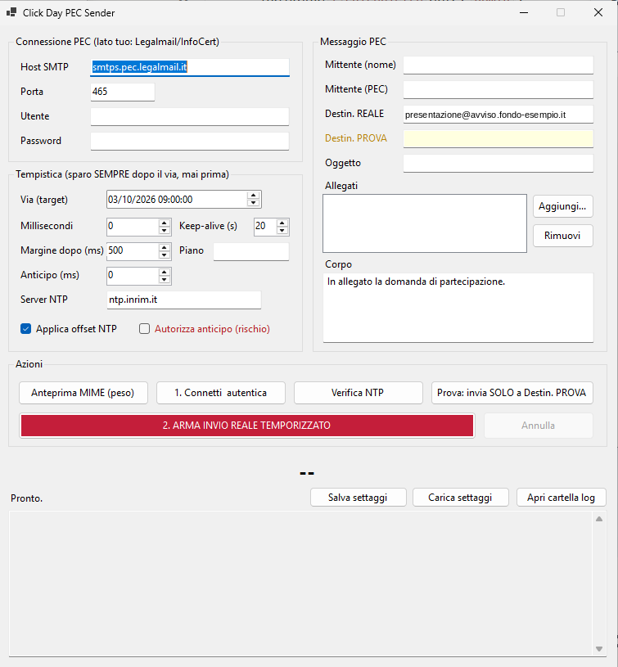
Task: Increase Via (target) date with up arrow
Action: (254, 196)
